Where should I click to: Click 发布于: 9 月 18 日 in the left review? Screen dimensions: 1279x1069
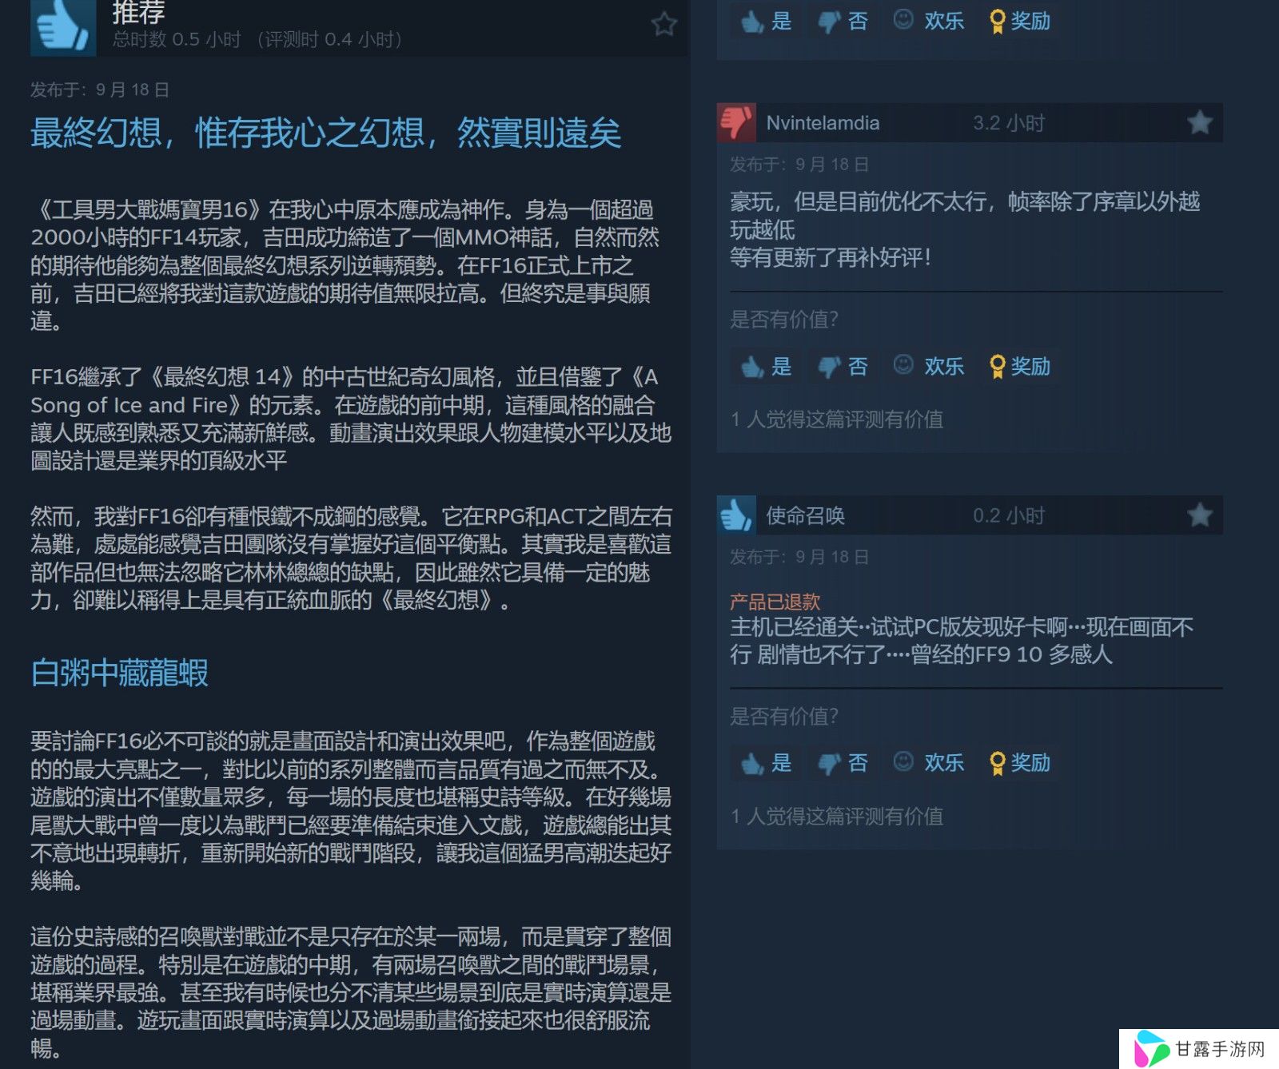(x=100, y=89)
